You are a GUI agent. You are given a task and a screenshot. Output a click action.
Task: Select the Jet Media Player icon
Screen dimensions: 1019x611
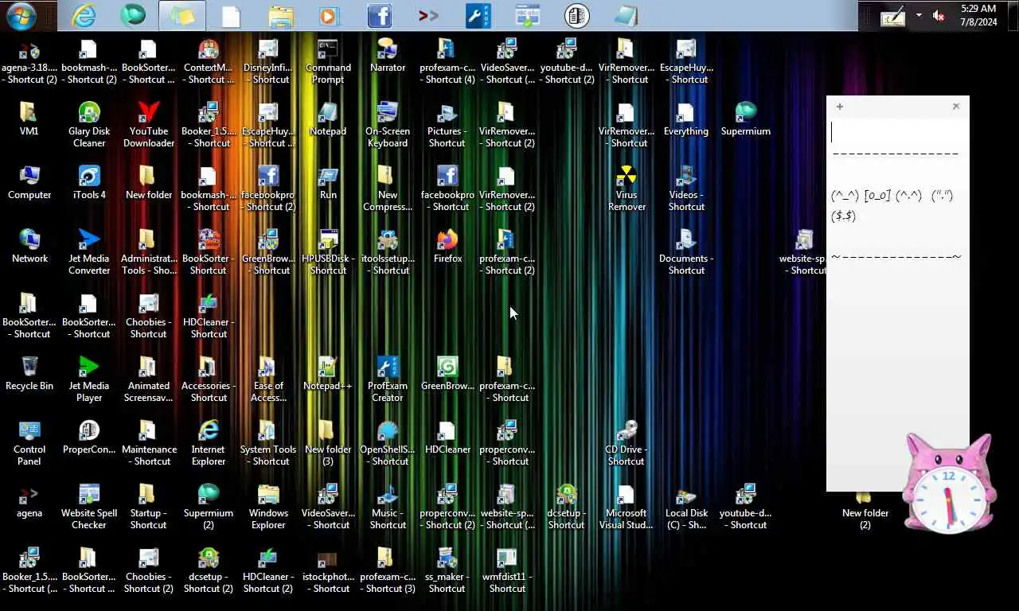tap(89, 379)
